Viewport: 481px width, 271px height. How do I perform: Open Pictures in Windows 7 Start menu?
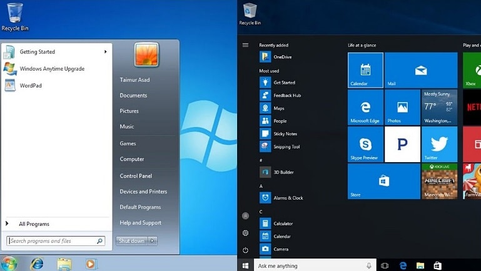coord(129,111)
